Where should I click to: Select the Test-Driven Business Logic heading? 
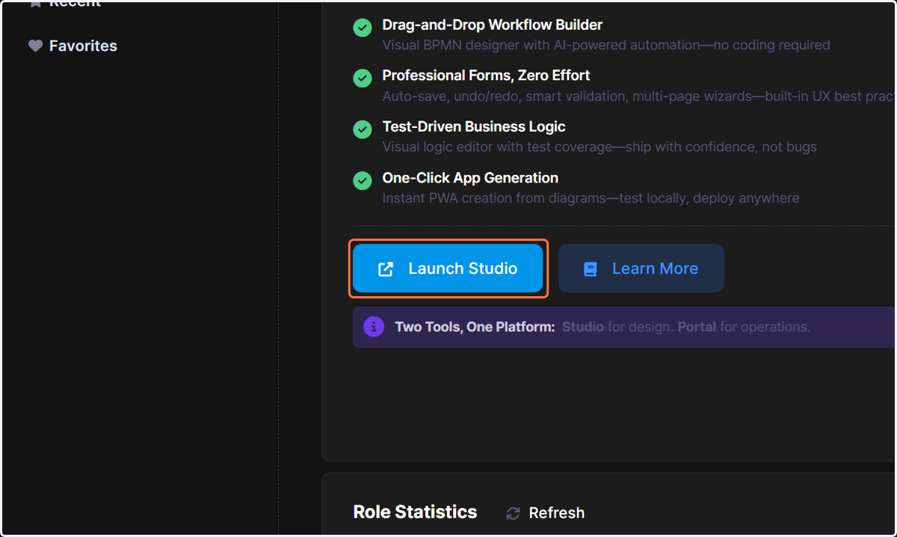click(474, 126)
